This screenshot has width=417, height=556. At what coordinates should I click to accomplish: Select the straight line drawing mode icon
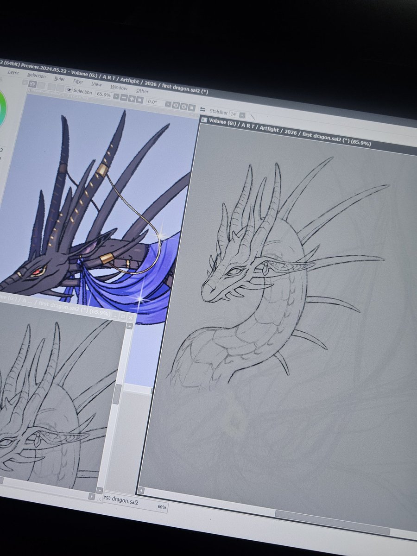tap(253, 117)
